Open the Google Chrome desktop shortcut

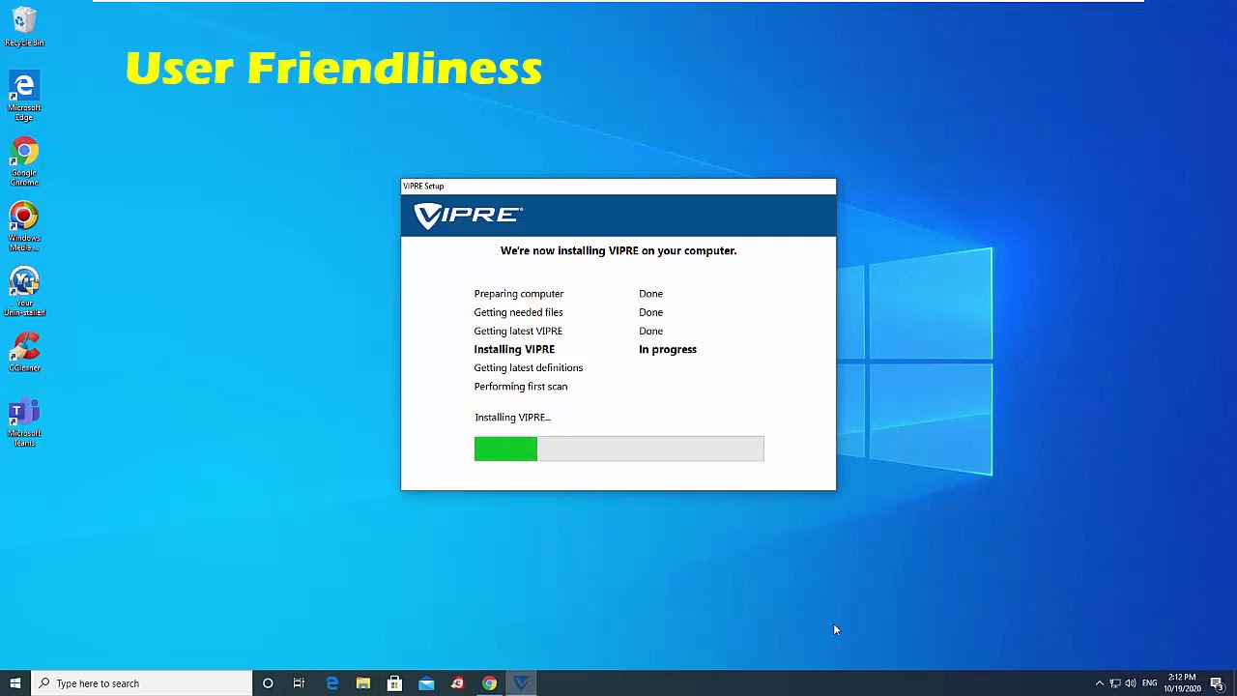click(x=24, y=162)
